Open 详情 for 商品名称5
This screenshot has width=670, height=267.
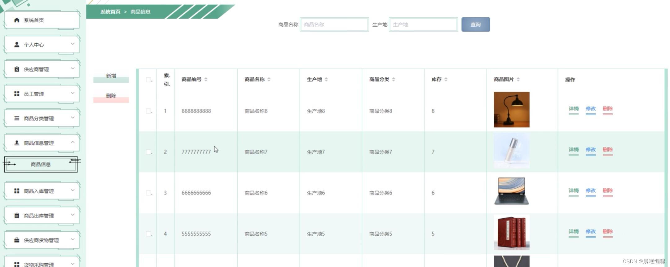point(574,231)
